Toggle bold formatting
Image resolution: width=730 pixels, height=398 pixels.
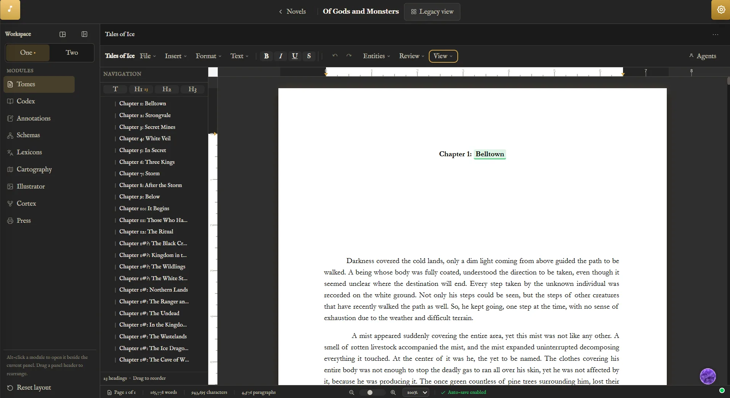(x=266, y=56)
